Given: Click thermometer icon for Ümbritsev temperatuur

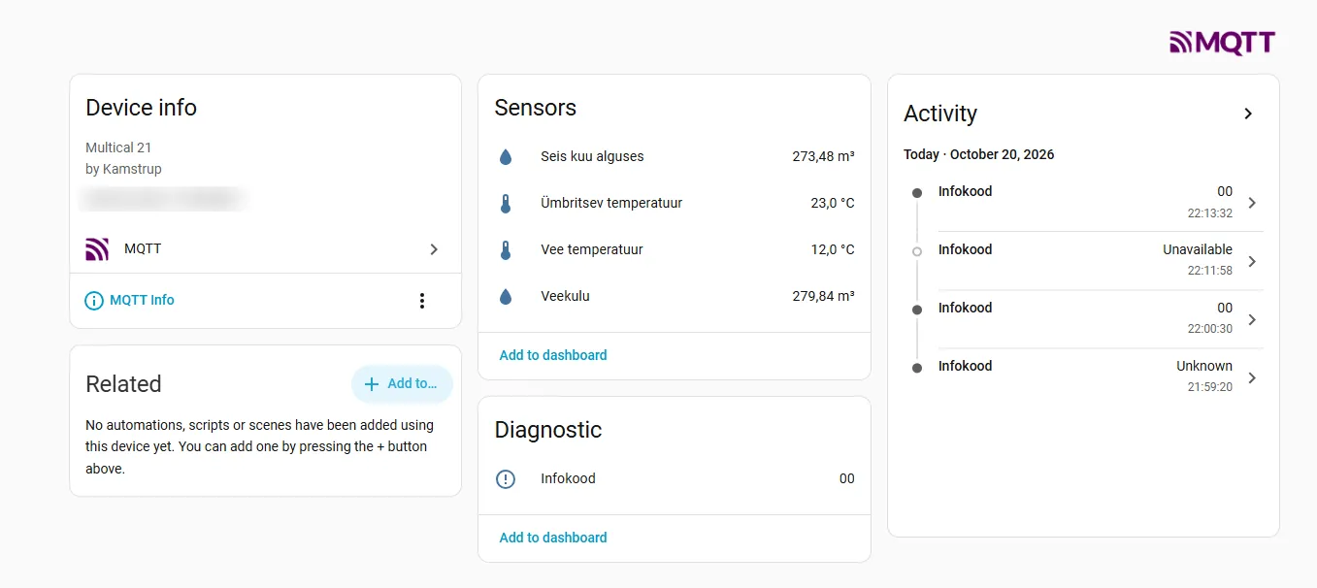Looking at the screenshot, I should (506, 204).
